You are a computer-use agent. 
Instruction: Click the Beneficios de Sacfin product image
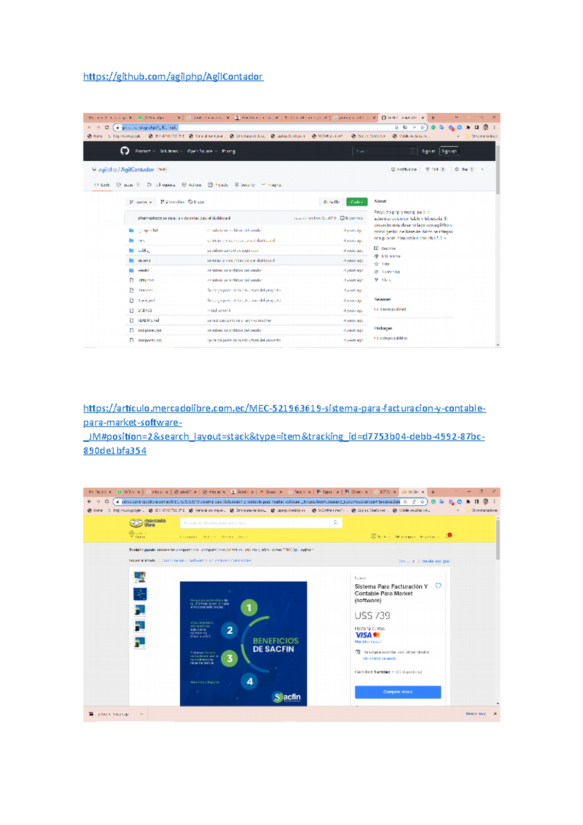pos(243,644)
